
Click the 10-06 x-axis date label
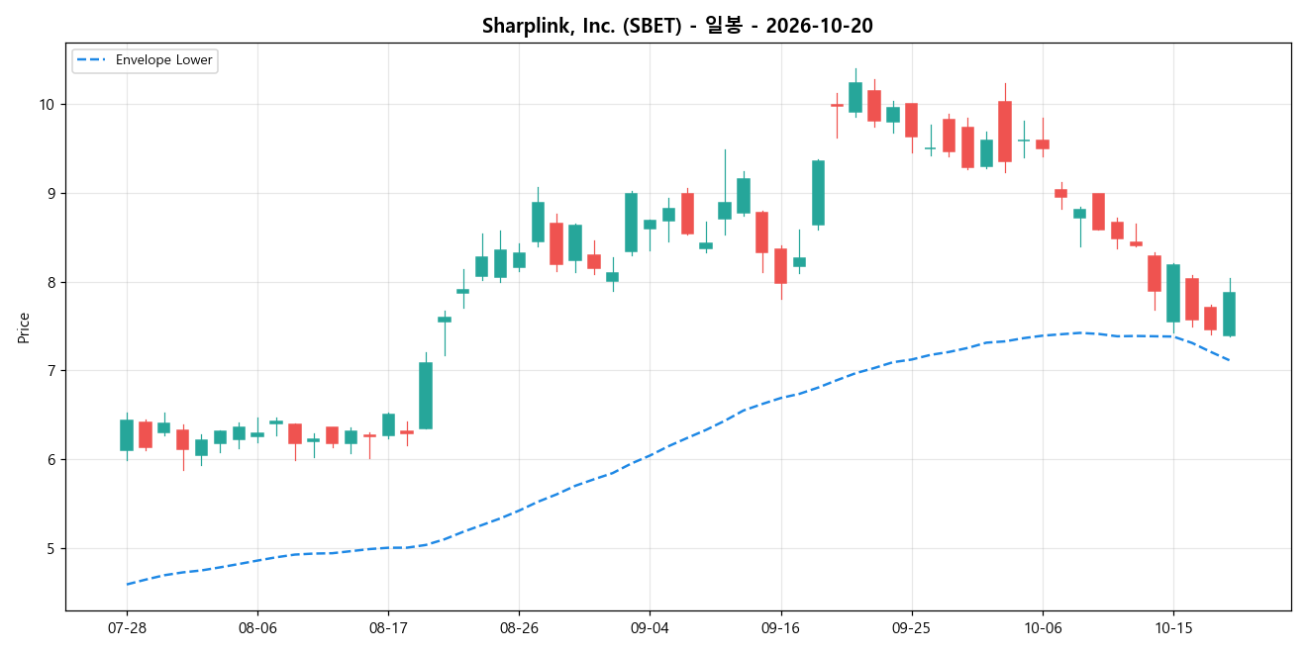(1043, 628)
